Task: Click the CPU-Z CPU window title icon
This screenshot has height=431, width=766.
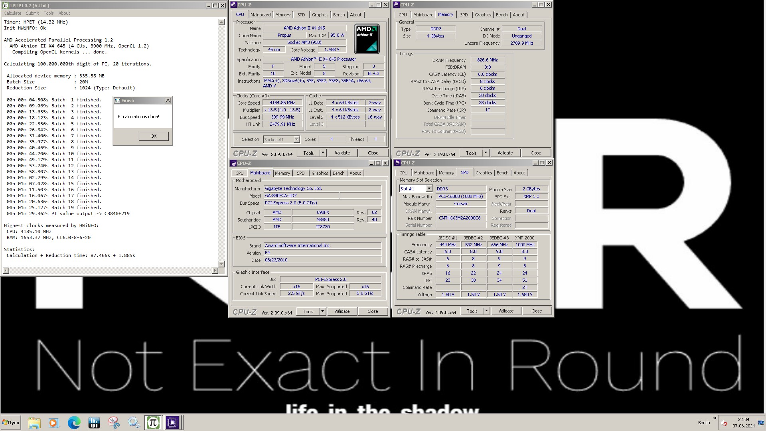Action: click(234, 5)
